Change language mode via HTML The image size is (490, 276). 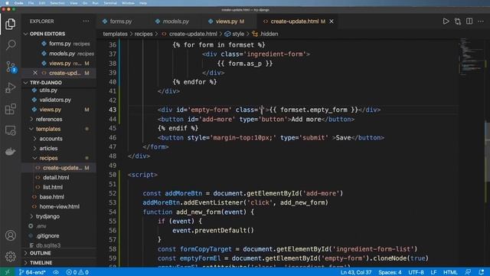pyautogui.click(x=450, y=272)
